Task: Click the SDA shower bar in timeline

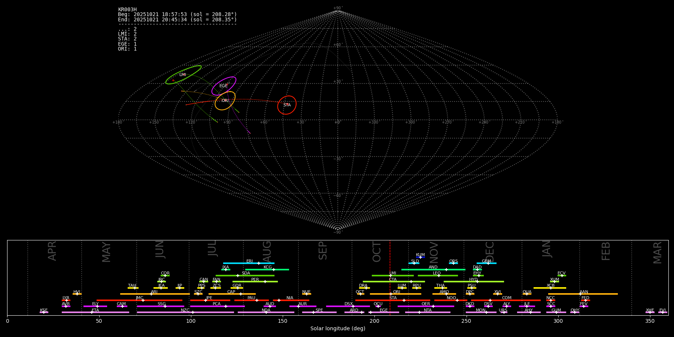Action: pos(245,276)
